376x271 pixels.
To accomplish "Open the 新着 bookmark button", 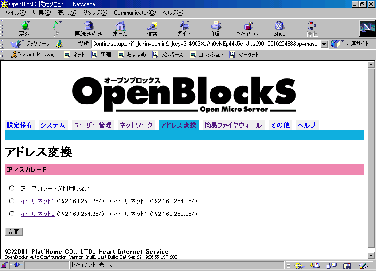I will 102,55.
